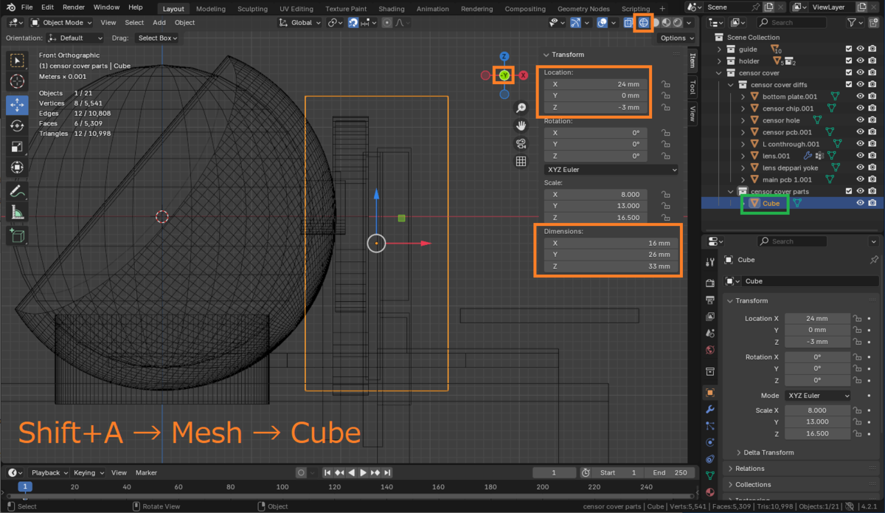The image size is (885, 513).
Task: Click the pan hand gizmo
Action: [x=521, y=126]
